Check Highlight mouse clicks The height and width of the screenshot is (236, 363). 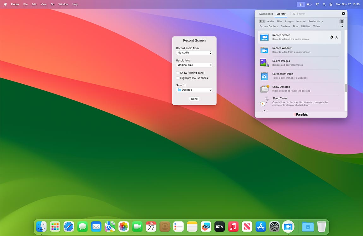point(178,78)
